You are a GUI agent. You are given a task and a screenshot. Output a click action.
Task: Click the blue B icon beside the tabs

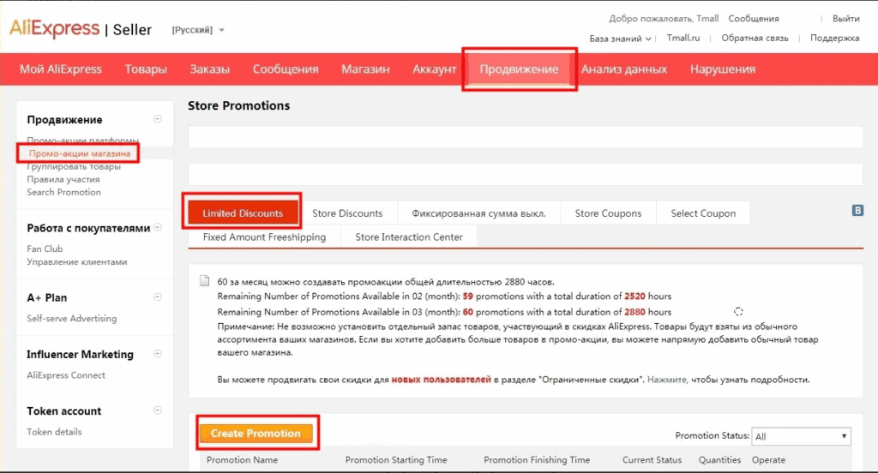coord(857,210)
